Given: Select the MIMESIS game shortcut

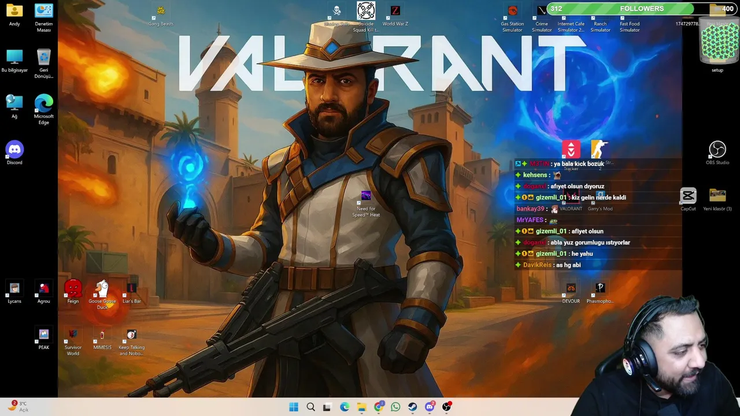Looking at the screenshot, I should [x=102, y=335].
